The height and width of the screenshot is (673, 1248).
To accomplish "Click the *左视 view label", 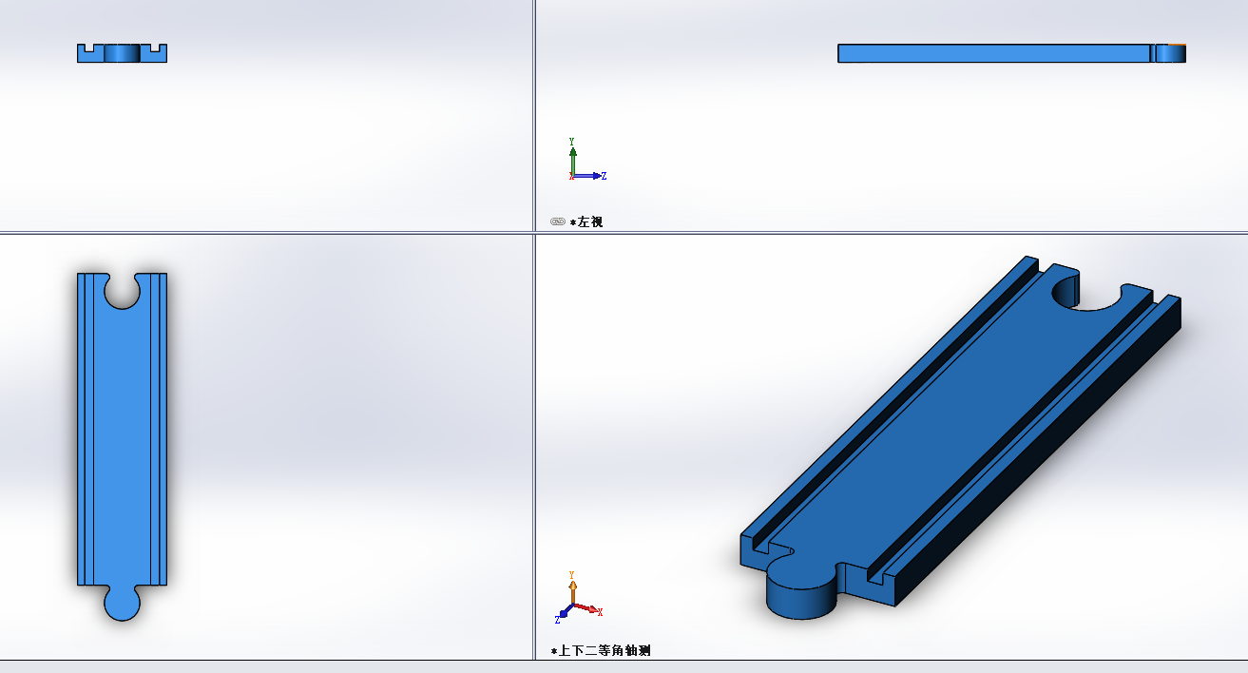I will [x=586, y=221].
